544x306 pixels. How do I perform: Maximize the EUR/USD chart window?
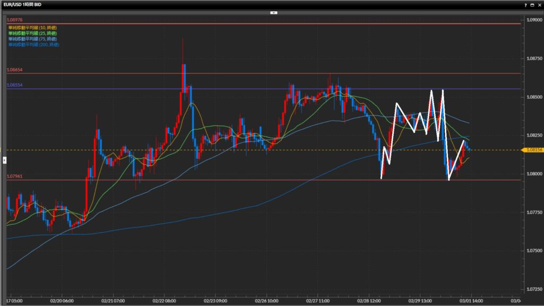coord(532,4)
